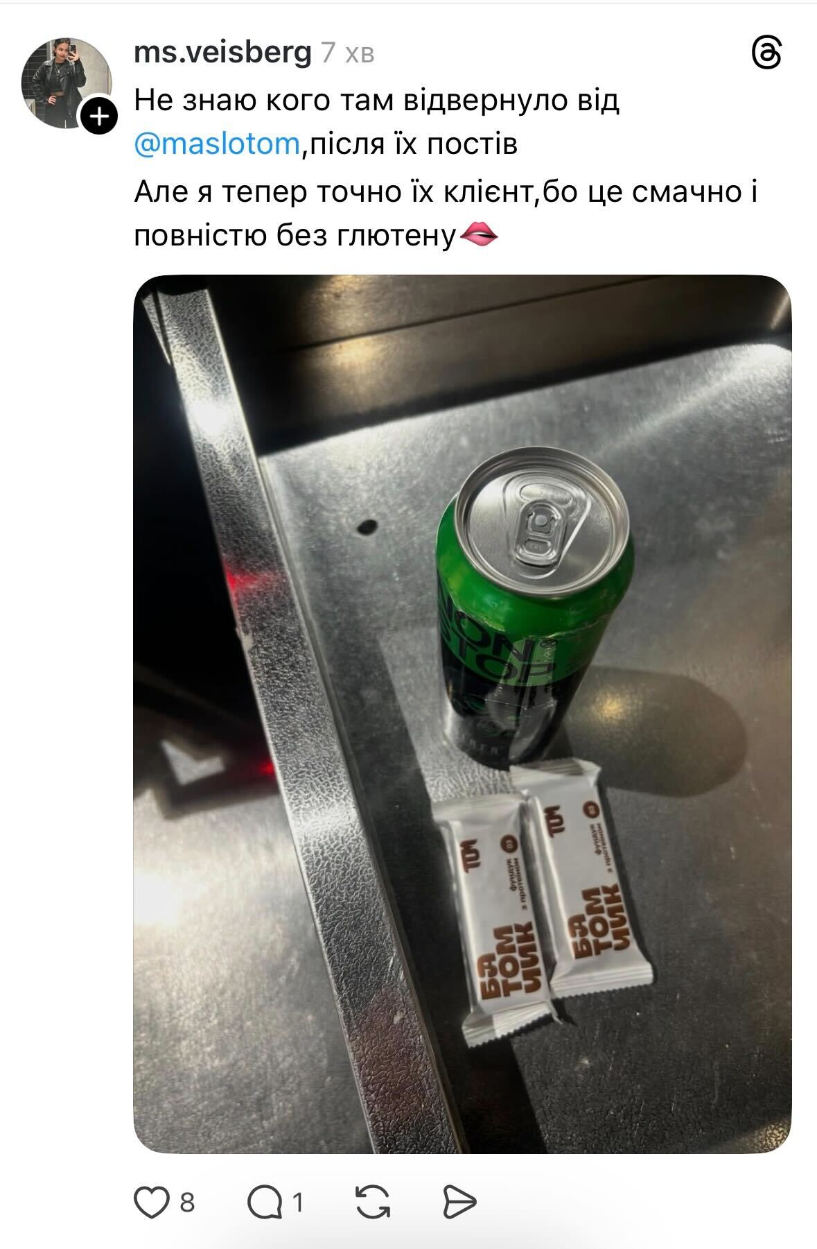Open the attached post photo
This screenshot has height=1249, width=817.
click(x=462, y=714)
